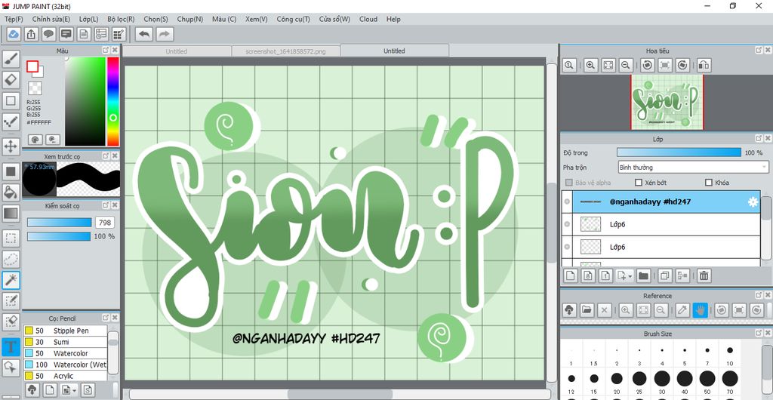Toggle the Khóa lock checkbox

pos(709,183)
